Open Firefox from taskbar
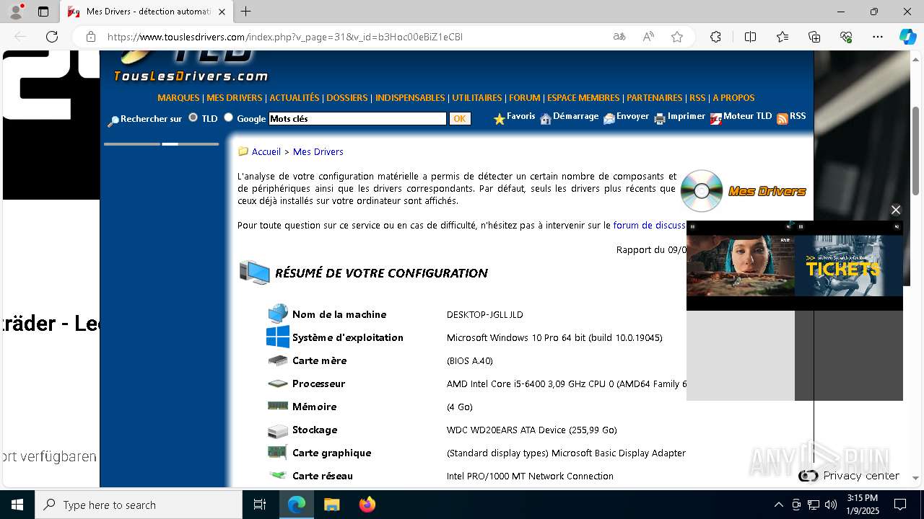Viewport: 924px width, 519px height. [x=367, y=505]
